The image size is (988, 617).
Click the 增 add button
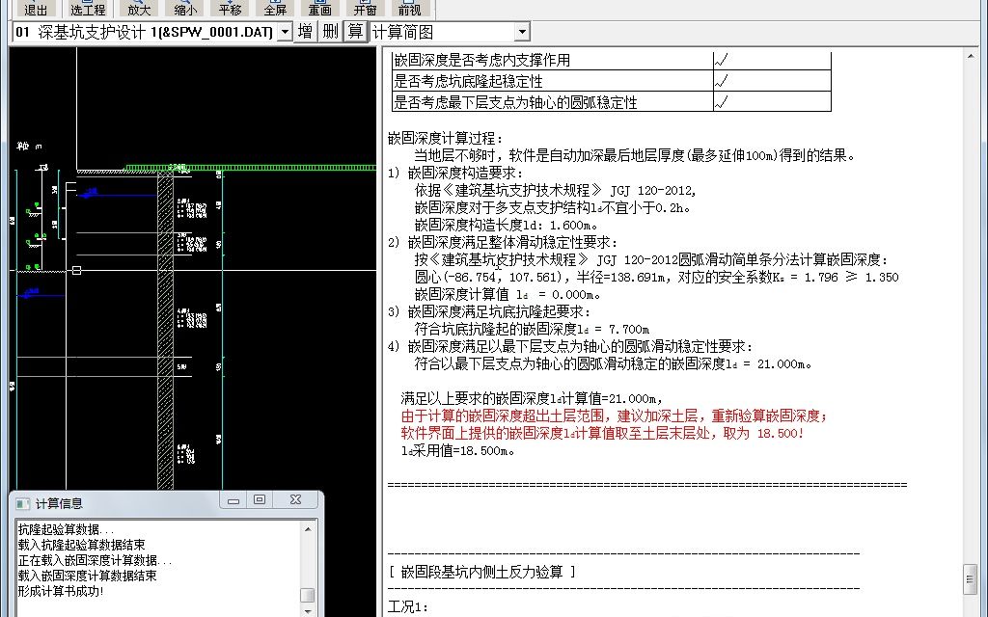tap(305, 30)
